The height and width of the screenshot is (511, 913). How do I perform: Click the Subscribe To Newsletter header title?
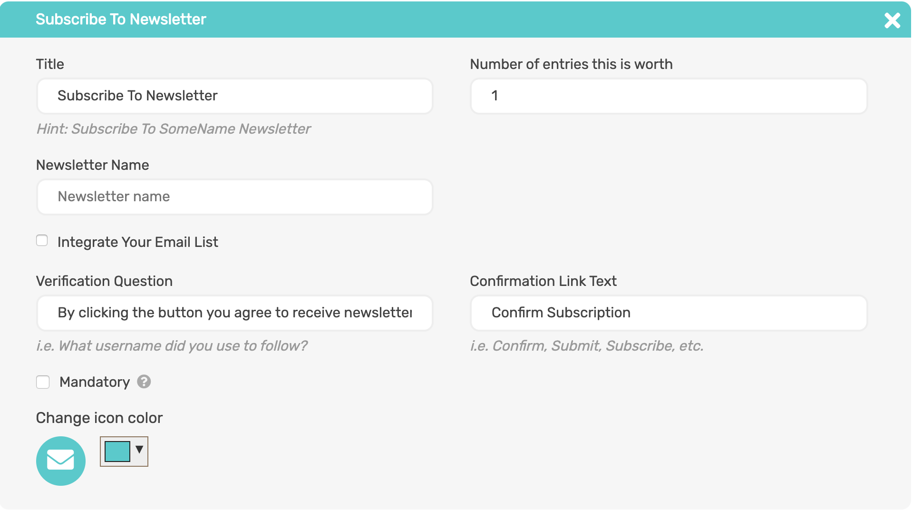point(121,19)
